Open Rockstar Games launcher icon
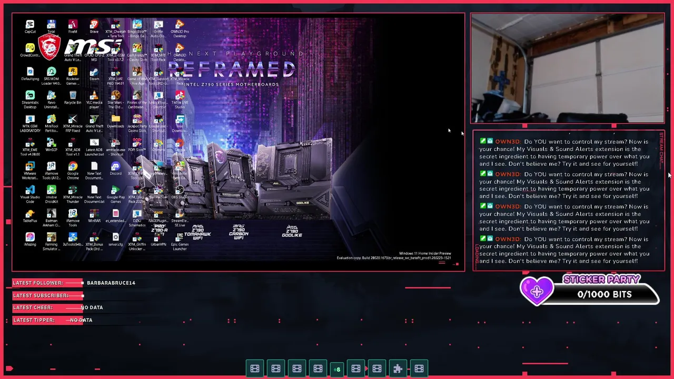This screenshot has height=379, width=674. [x=73, y=76]
